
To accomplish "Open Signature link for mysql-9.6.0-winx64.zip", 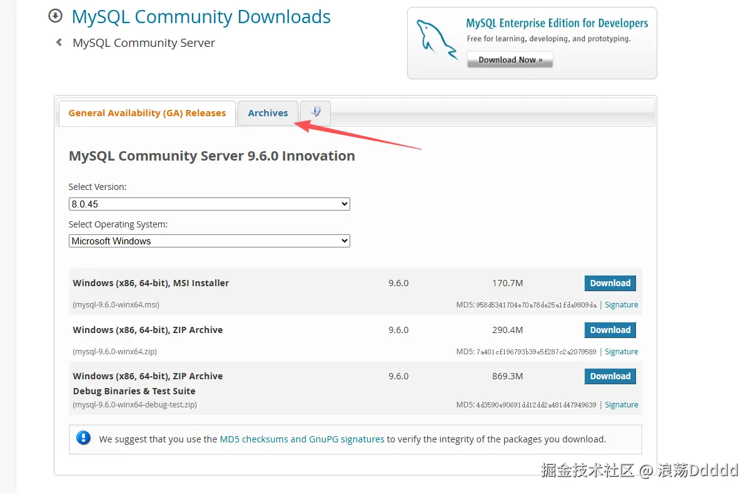I will pos(621,352).
